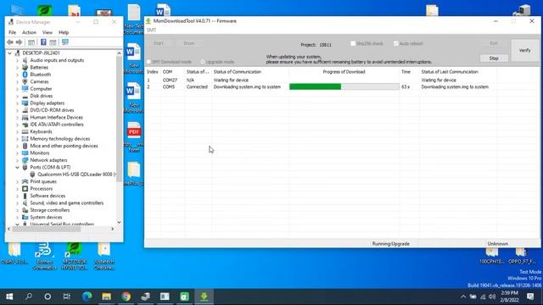The height and width of the screenshot is (305, 543).
Task: Select the Network adapters category
Action: point(48,160)
